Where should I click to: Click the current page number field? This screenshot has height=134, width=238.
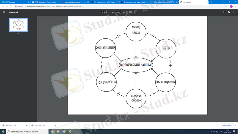(x=102, y=12)
